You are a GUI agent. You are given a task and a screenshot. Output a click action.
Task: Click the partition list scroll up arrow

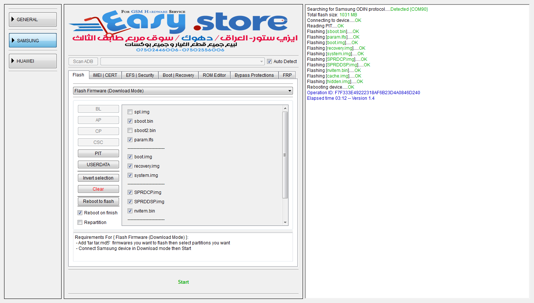pyautogui.click(x=285, y=108)
